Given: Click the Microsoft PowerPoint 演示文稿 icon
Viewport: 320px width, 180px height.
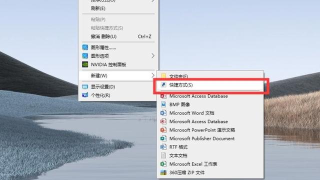Looking at the screenshot, I should (163, 130).
